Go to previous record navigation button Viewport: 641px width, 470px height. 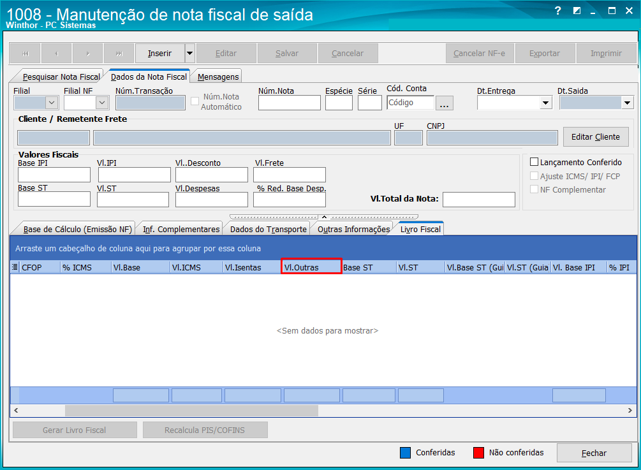click(x=56, y=54)
